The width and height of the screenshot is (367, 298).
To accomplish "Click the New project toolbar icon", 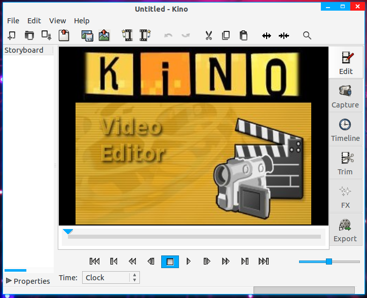I will (12, 35).
